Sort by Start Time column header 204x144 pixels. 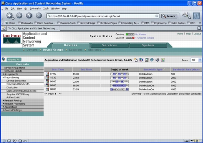click(58, 70)
